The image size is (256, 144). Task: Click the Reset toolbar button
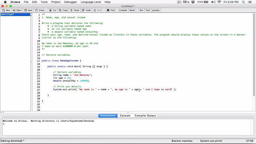pyautogui.click(x=132, y=10)
